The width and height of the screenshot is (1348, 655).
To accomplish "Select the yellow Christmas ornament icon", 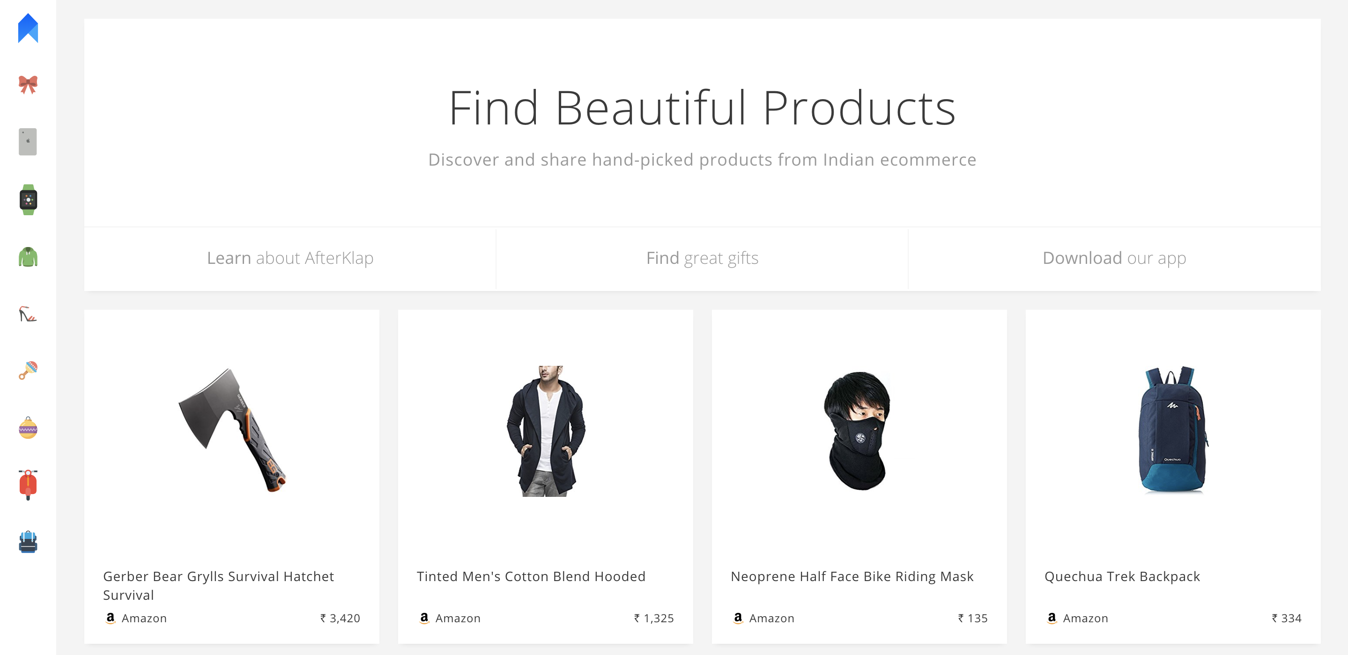I will 28,428.
